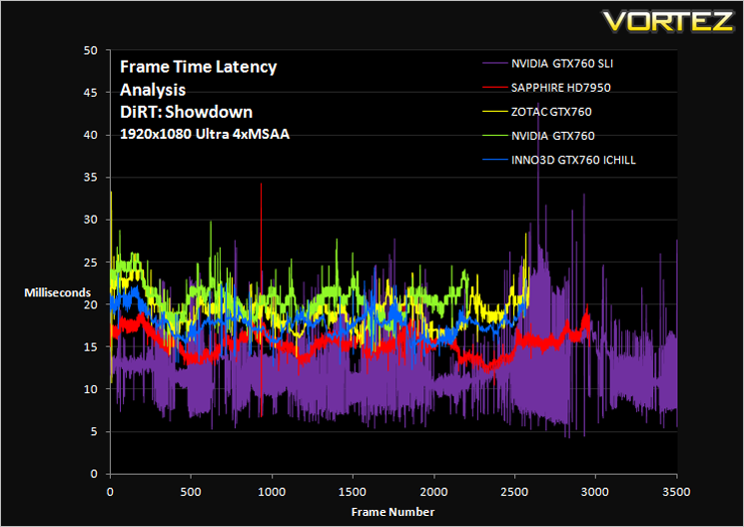
Task: Click the 5 tick label on y-axis
Action: pyautogui.click(x=94, y=431)
